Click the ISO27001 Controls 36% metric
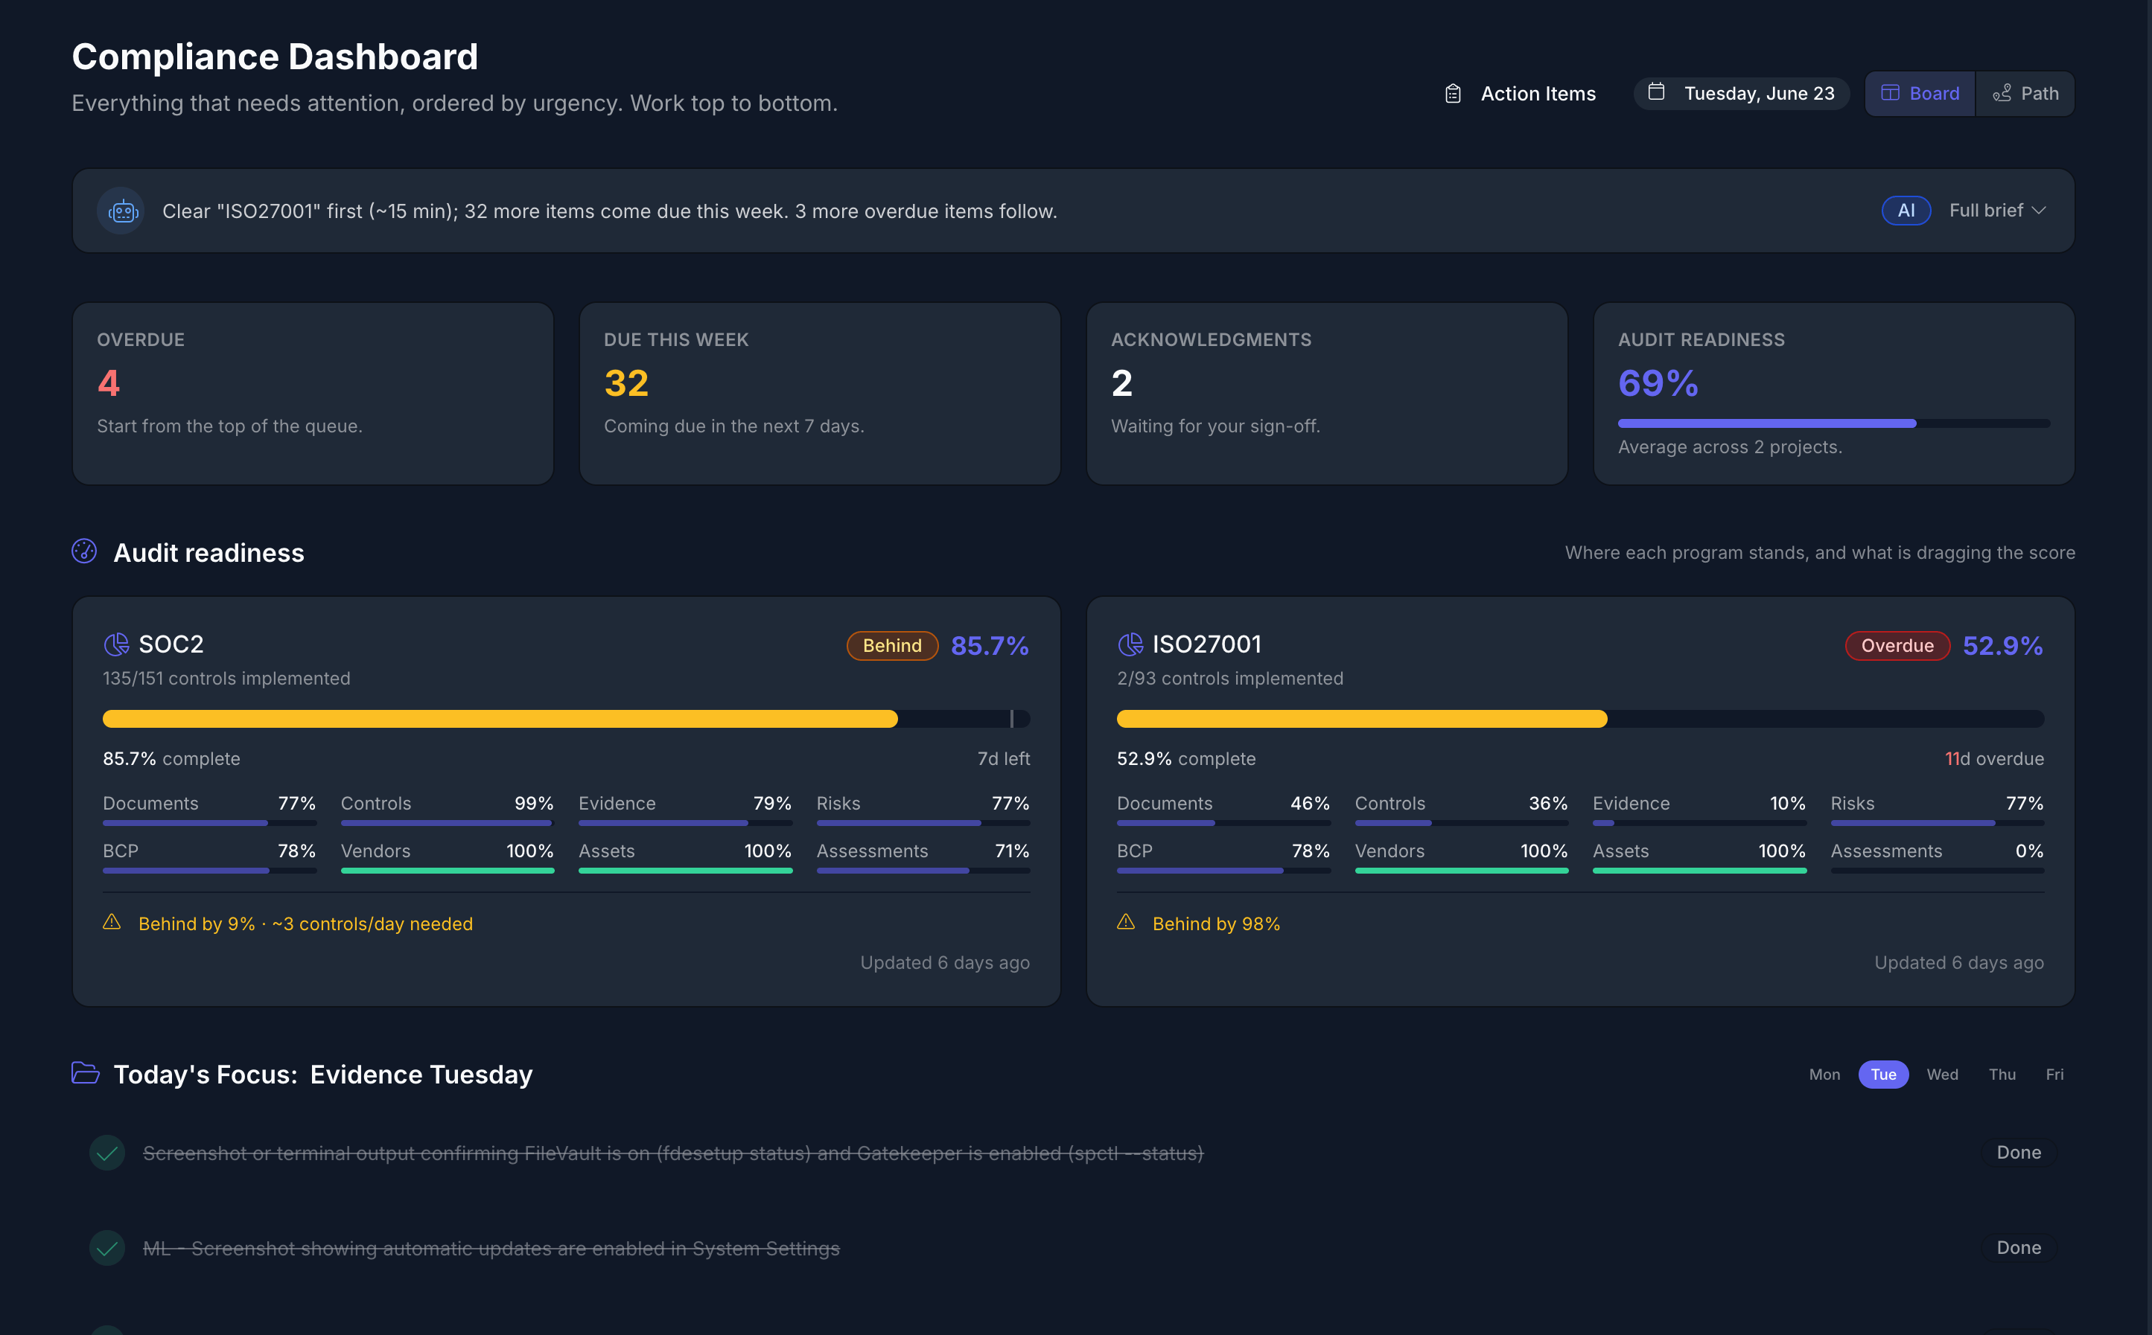Image resolution: width=2152 pixels, height=1335 pixels. tap(1461, 810)
